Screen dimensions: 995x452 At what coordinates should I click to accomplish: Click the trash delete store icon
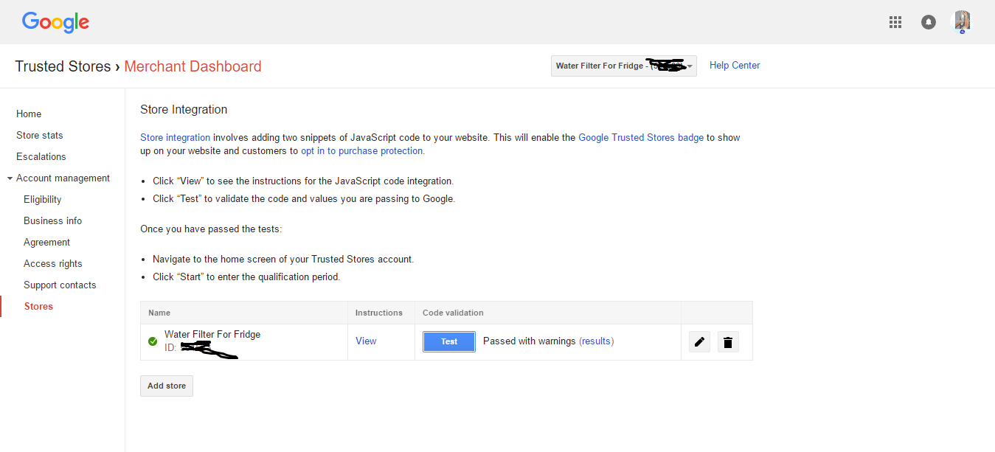click(x=728, y=342)
